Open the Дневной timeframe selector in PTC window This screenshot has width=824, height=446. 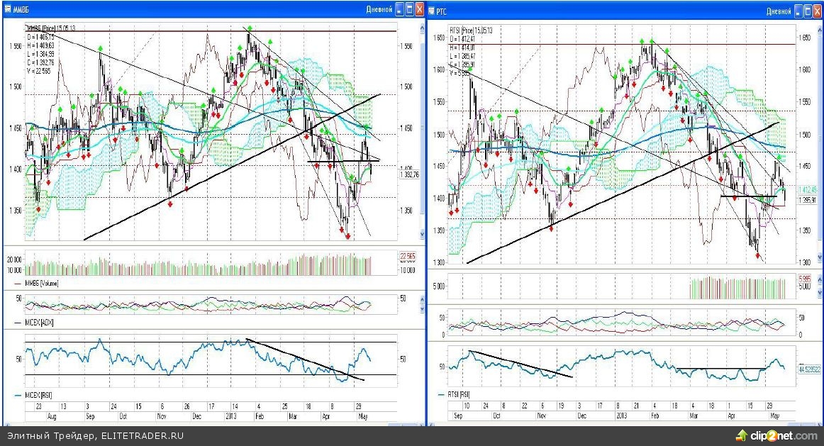tap(779, 11)
